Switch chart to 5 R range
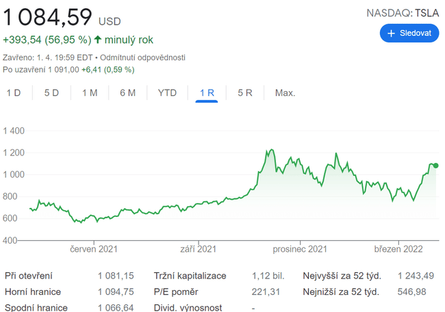 pos(245,93)
